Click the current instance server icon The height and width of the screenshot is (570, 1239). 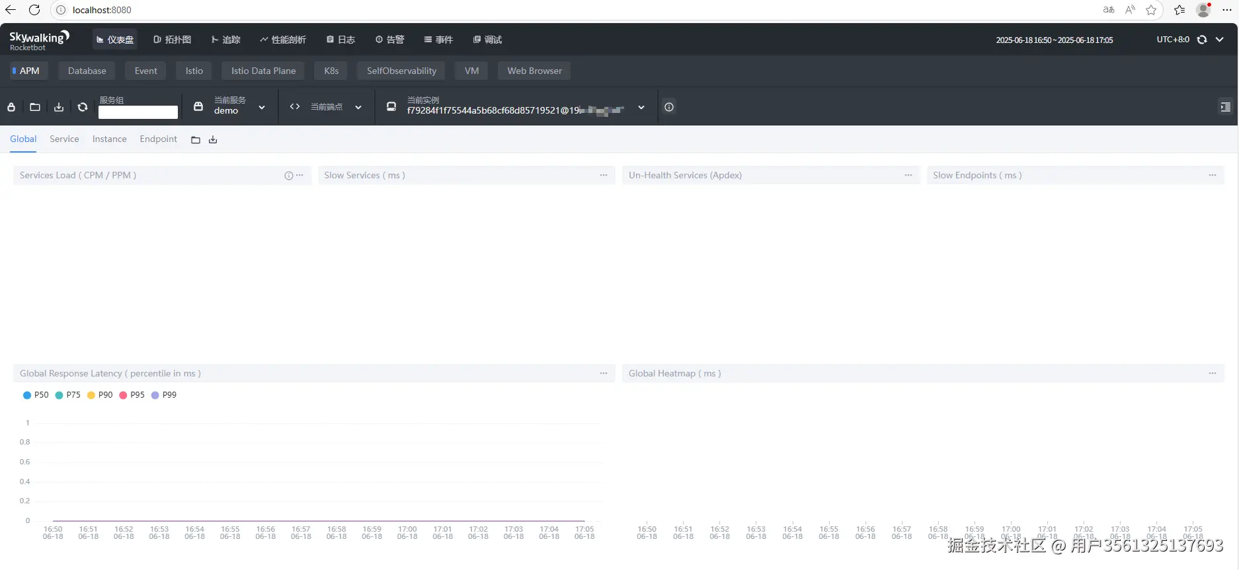tap(391, 106)
